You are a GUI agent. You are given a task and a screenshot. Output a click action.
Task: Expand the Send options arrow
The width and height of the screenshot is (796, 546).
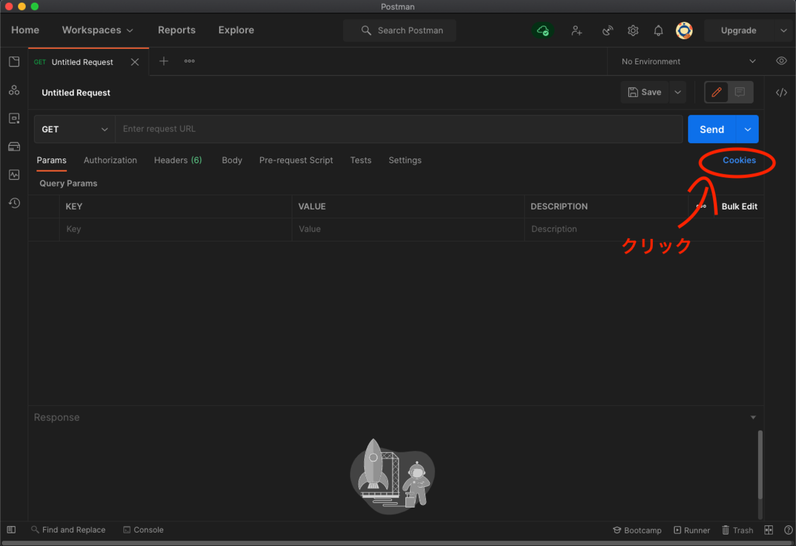pyautogui.click(x=748, y=129)
